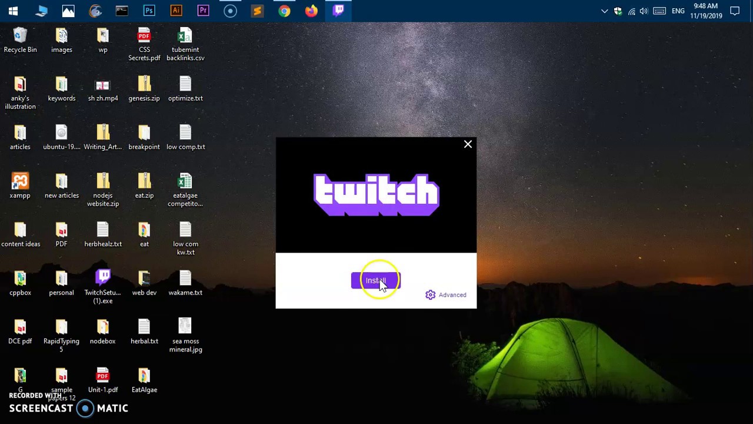Launch Adobe Premiere Pro from taskbar
This screenshot has height=424, width=753.
point(203,11)
